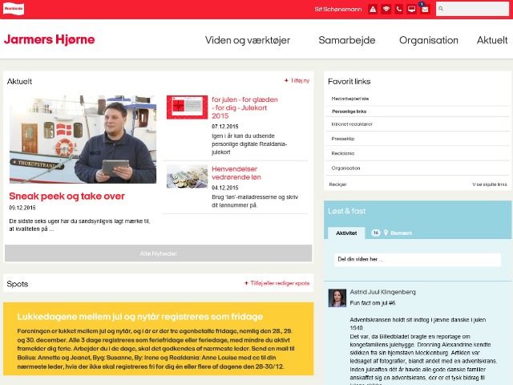Open the Sneak peek og take over article
513x385 pixels.
coord(67,196)
